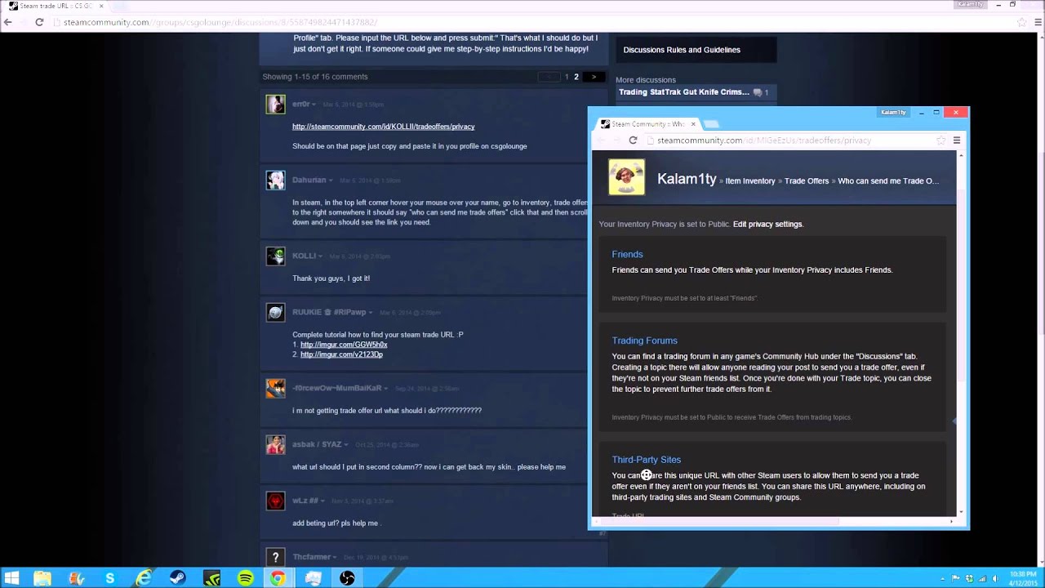Open Steam from the taskbar
Viewport: 1045px width, 588px height.
click(x=177, y=578)
